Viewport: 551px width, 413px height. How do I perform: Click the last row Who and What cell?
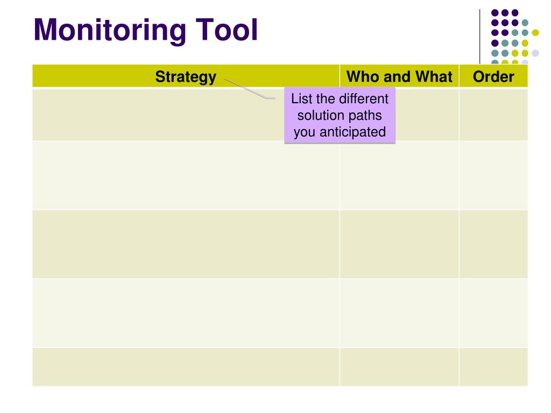point(399,367)
